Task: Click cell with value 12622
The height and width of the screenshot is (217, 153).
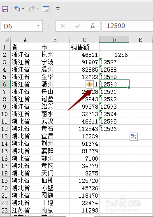Action: (x=84, y=77)
